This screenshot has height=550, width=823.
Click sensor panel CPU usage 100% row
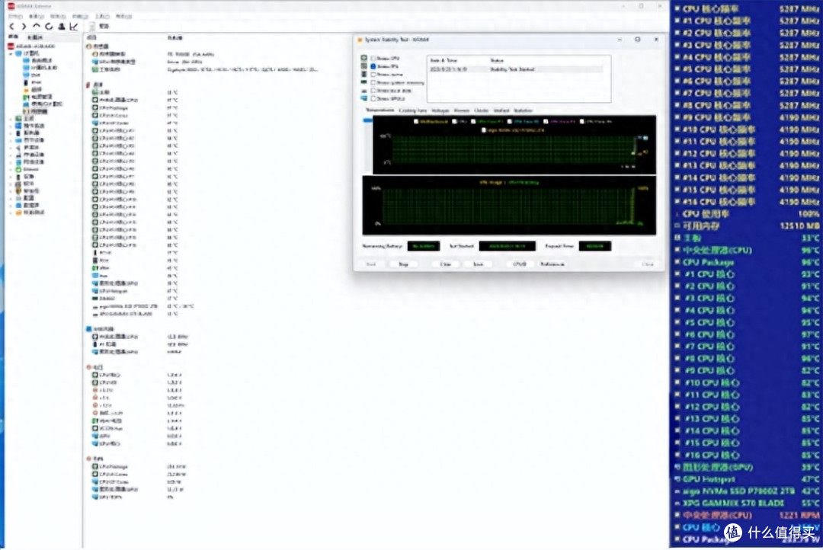coord(748,214)
